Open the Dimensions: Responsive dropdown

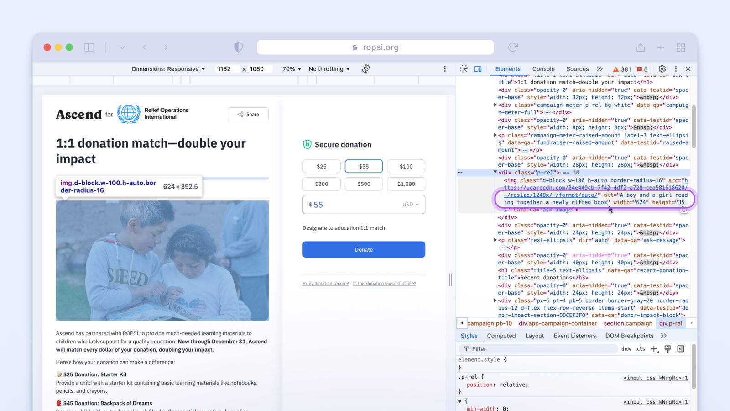pyautogui.click(x=168, y=69)
